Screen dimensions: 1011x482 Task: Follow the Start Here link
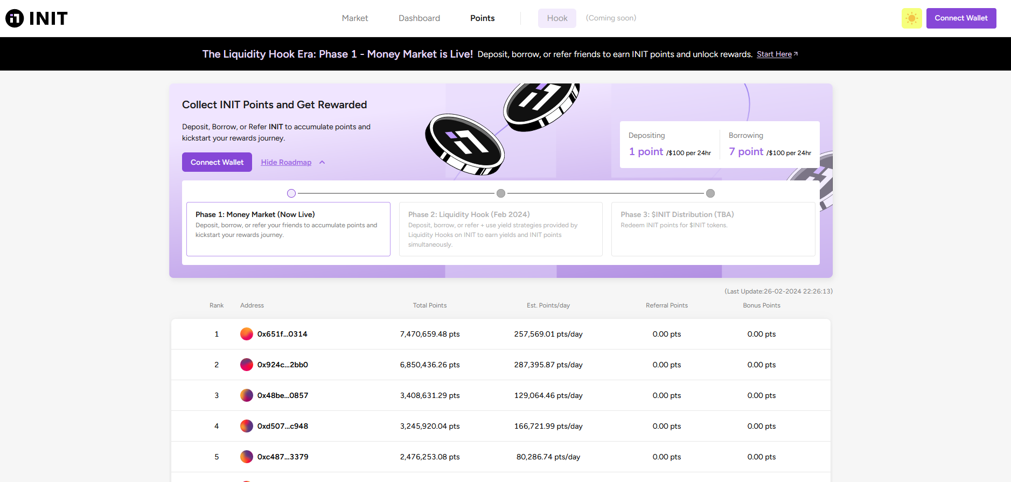point(774,54)
